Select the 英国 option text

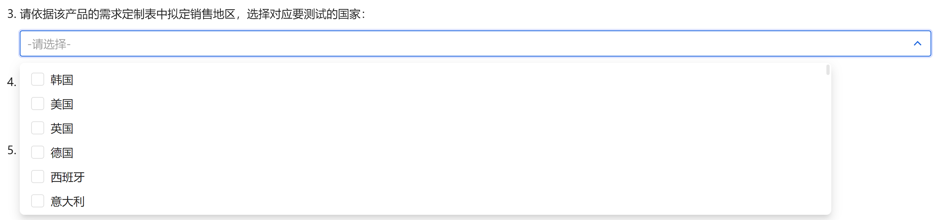62,128
